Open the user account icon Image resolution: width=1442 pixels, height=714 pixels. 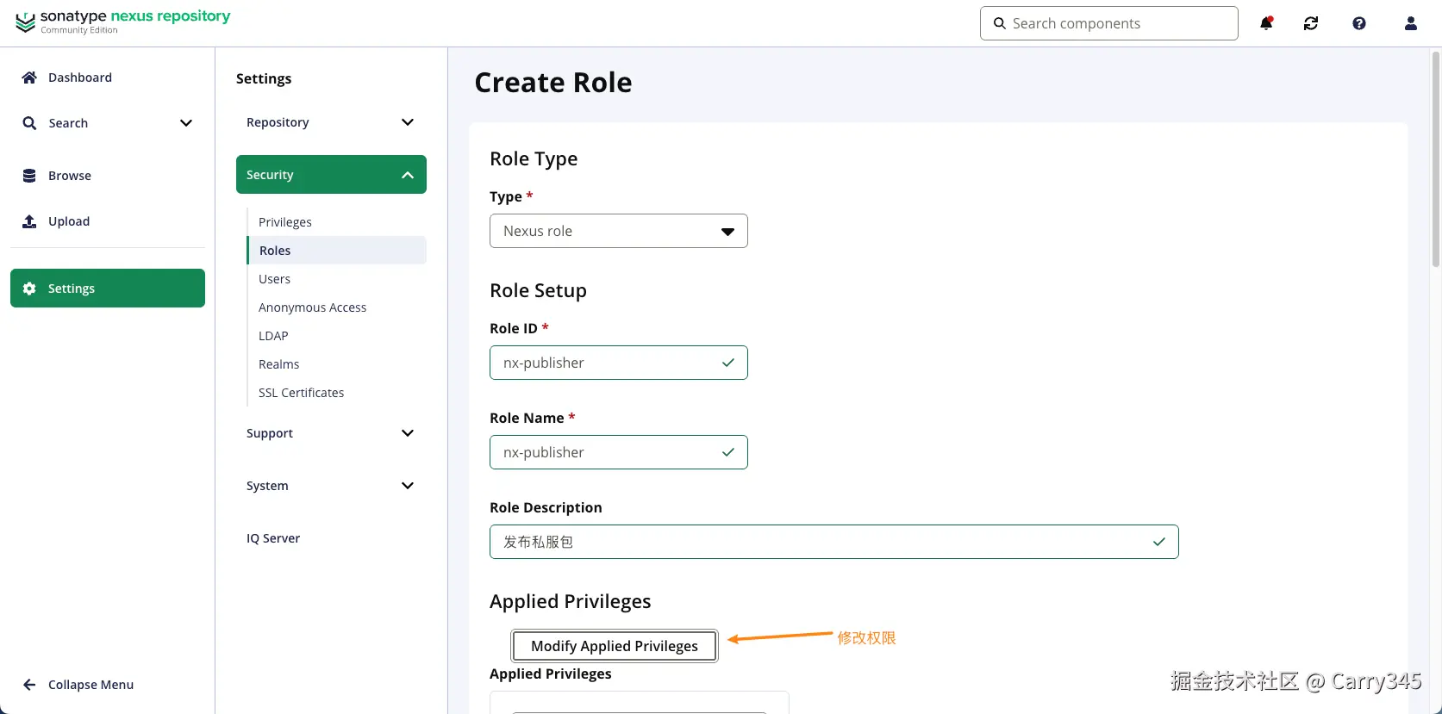coord(1411,23)
